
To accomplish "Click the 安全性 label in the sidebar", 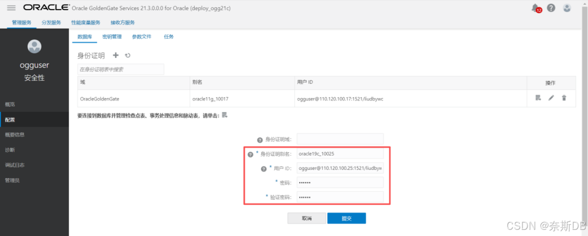I will click(x=34, y=78).
